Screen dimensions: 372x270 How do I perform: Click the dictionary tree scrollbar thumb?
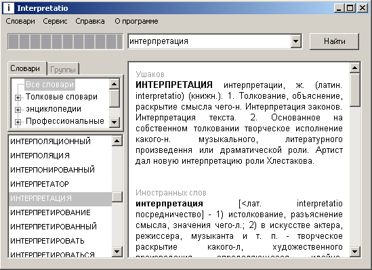(114, 98)
